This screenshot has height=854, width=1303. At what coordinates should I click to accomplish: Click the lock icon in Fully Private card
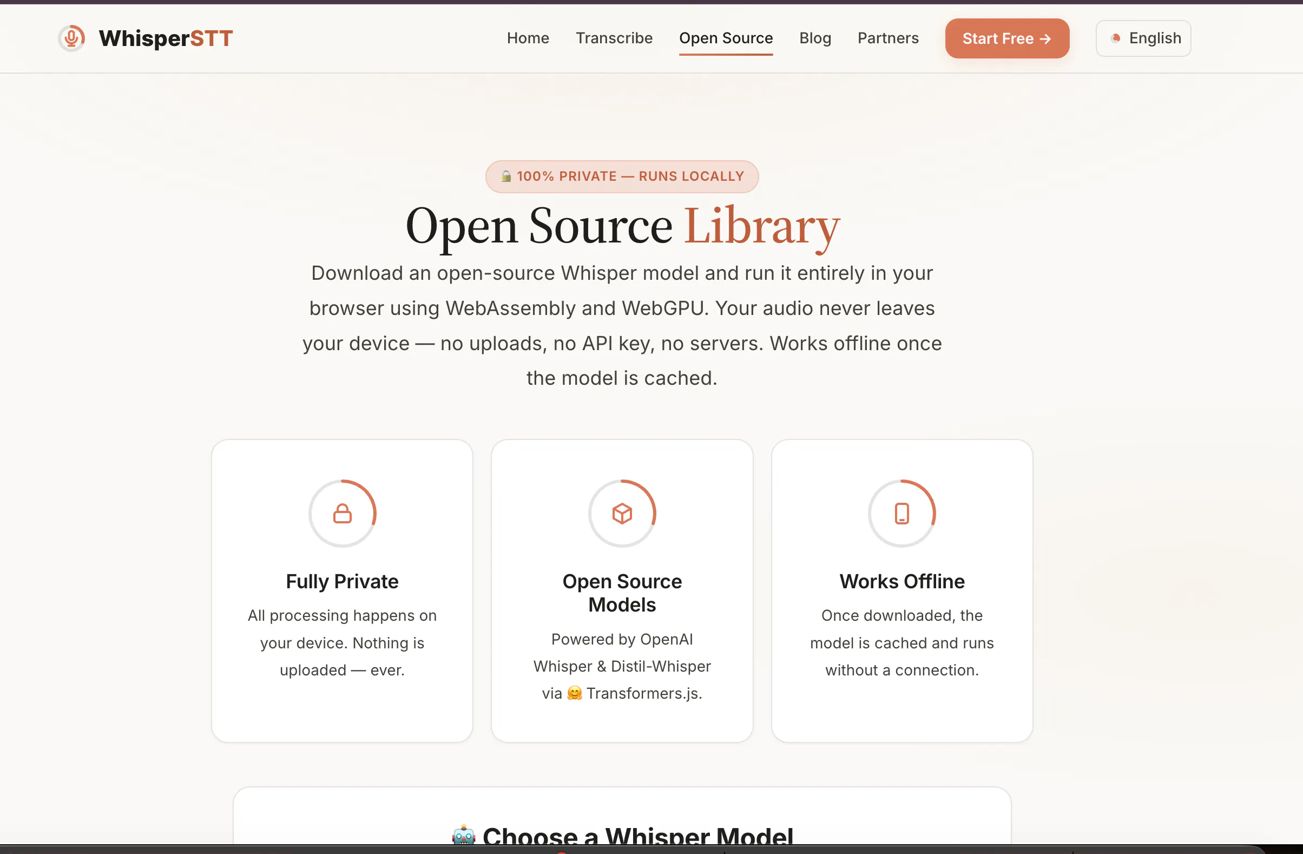342,514
